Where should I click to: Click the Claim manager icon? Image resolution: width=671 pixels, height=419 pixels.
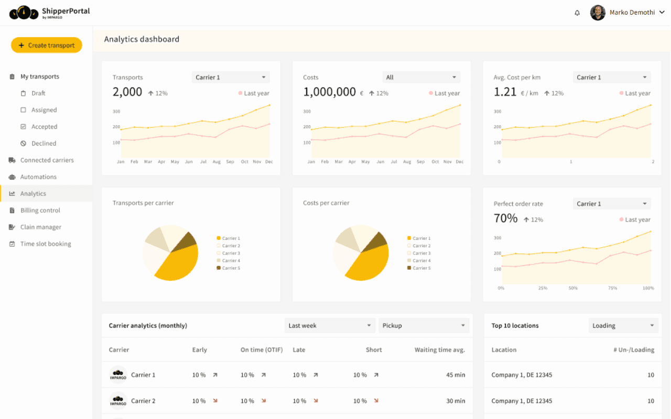point(12,227)
